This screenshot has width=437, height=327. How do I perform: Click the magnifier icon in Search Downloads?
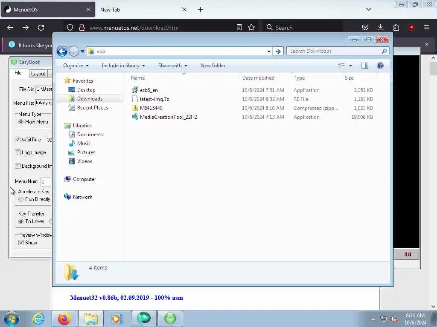[385, 51]
